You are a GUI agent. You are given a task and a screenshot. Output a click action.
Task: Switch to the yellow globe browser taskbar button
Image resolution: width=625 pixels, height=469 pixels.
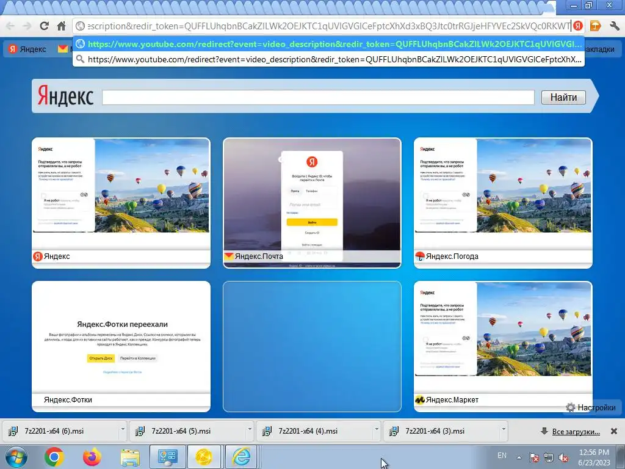[x=203, y=457]
